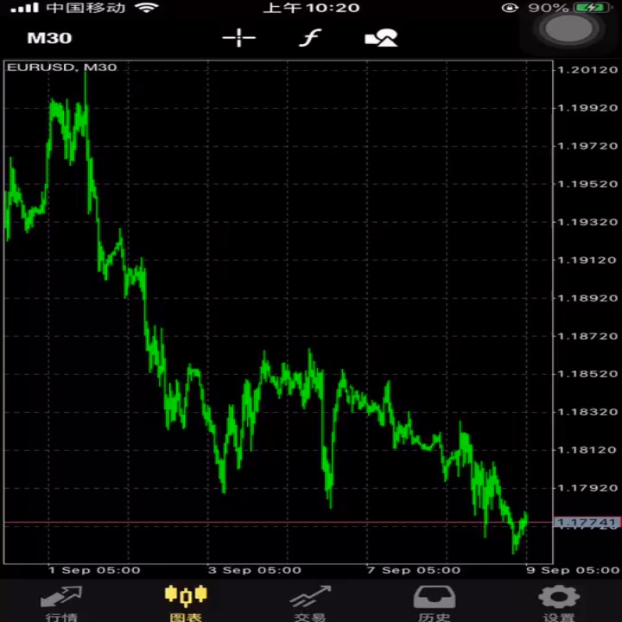This screenshot has height=622, width=622.
Task: Click the 7 Sep 05:00 time label
Action: click(x=414, y=570)
